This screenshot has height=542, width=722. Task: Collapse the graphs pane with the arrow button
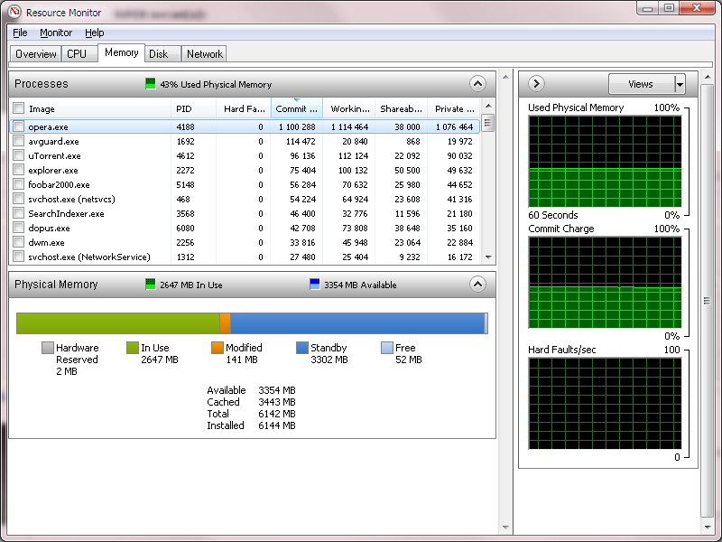[536, 84]
